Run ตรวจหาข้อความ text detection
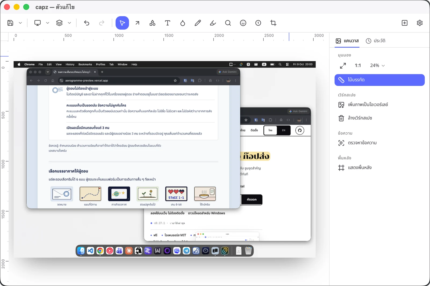The image size is (430, 286). click(379, 143)
